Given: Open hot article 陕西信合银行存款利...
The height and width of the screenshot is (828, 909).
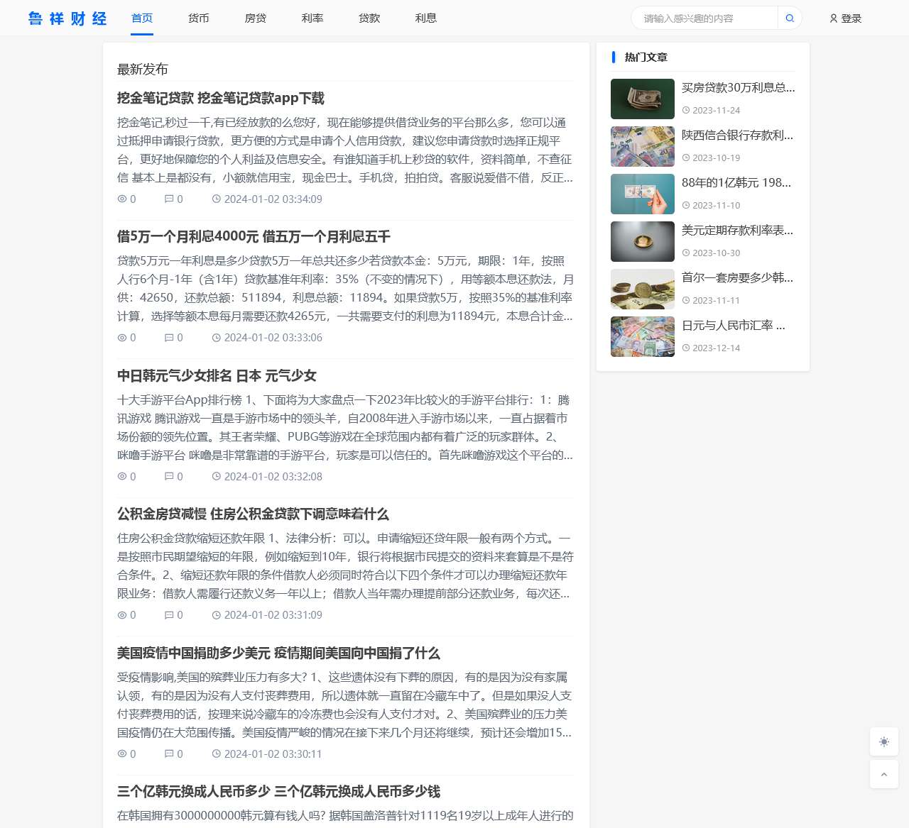Looking at the screenshot, I should (x=738, y=136).
